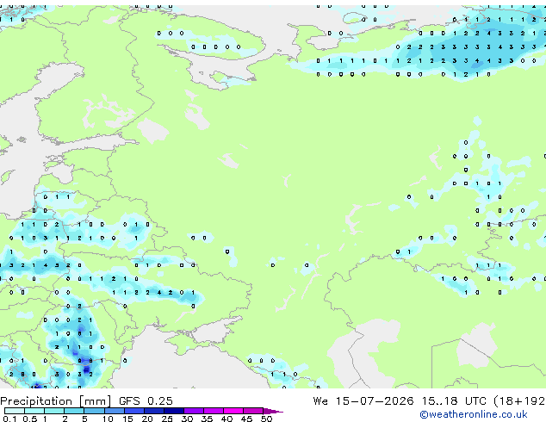Image resolution: width=546 pixels, height=422 pixels.
Task: Click the legend label "20"
Action: 147,419
